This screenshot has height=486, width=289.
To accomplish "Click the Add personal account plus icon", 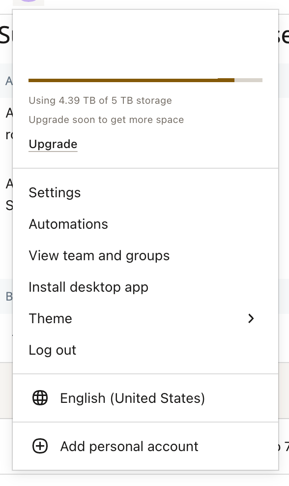I will pyautogui.click(x=39, y=446).
